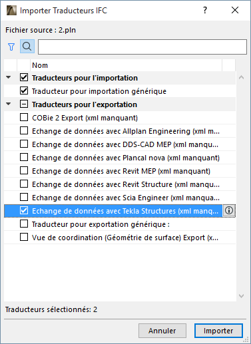
Task: Click the Traducteurs sélectionnés: 2 status text
Action: [x=51, y=309]
